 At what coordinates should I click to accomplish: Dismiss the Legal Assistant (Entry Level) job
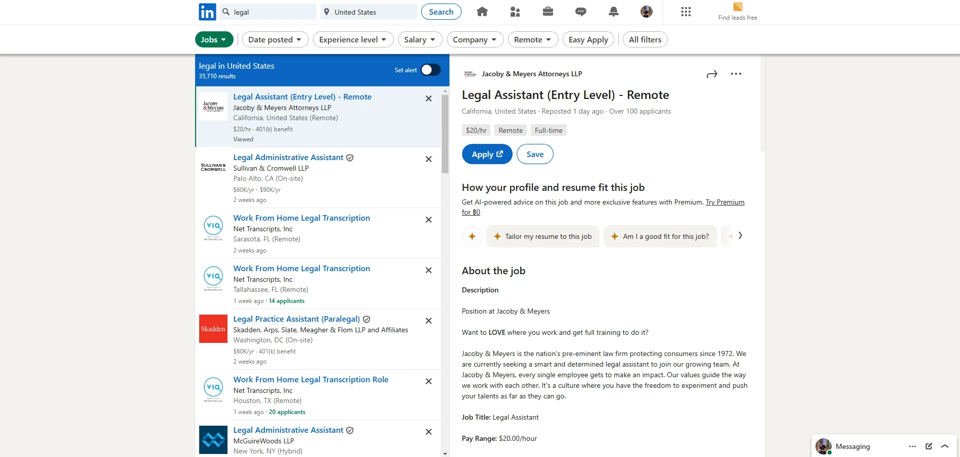429,98
